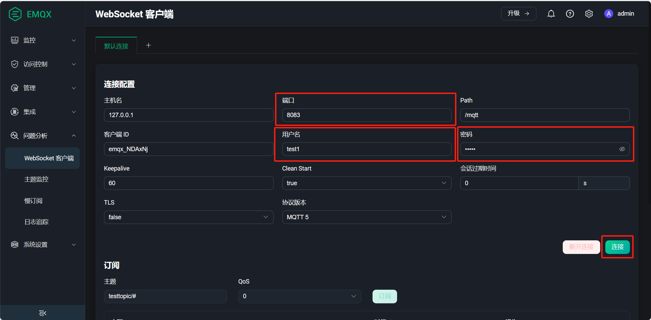The image size is (651, 320).
Task: Click the 主题 testtopic/# input field
Action: tap(165, 296)
